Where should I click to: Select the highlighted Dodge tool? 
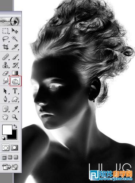16,81
